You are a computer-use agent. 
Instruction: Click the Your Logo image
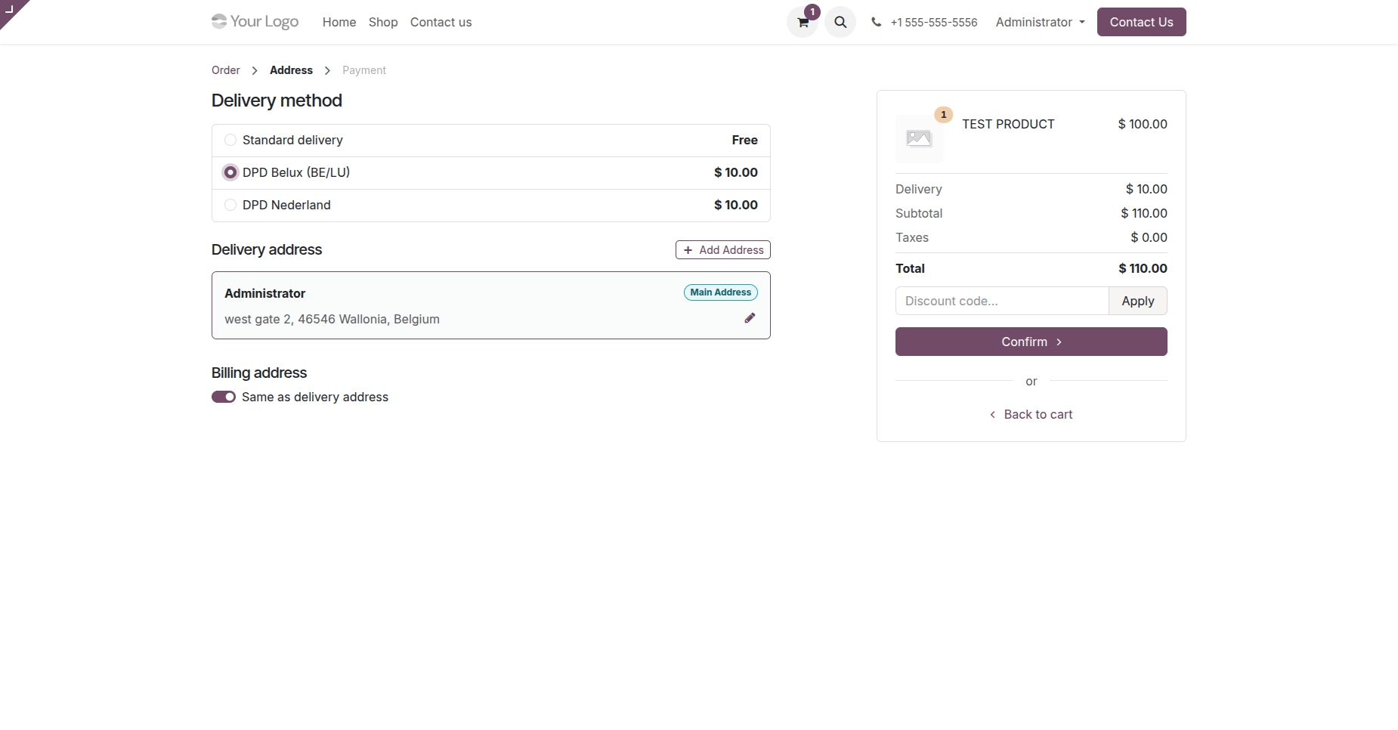255,22
